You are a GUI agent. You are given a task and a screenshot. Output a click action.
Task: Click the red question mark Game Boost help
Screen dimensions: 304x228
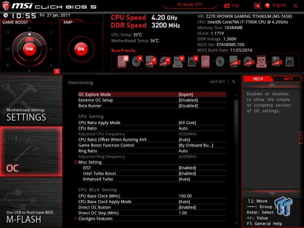(x=56, y=72)
